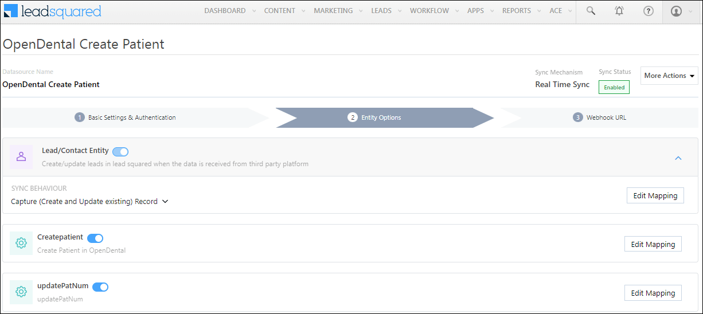Go to Basic Settings & Authentication step
This screenshot has height=314, width=703.
click(135, 117)
